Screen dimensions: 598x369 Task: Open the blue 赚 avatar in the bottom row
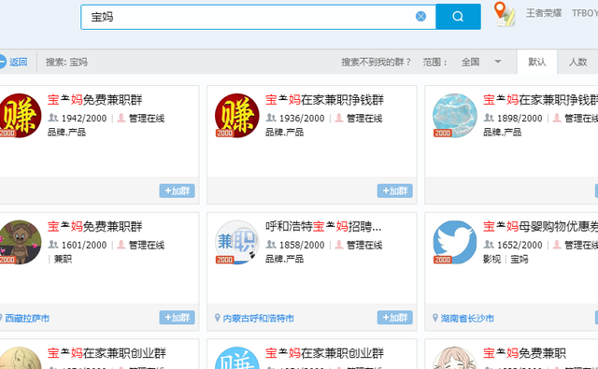coord(236,358)
